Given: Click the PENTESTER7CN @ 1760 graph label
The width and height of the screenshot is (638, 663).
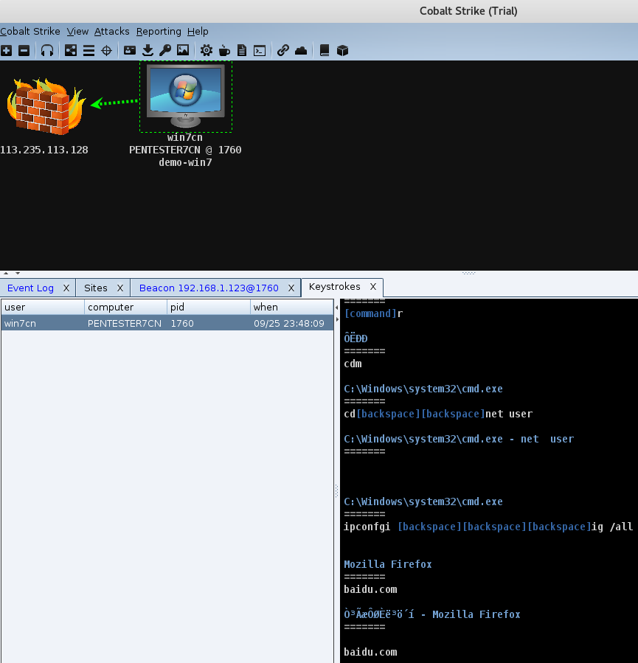Looking at the screenshot, I should [185, 150].
